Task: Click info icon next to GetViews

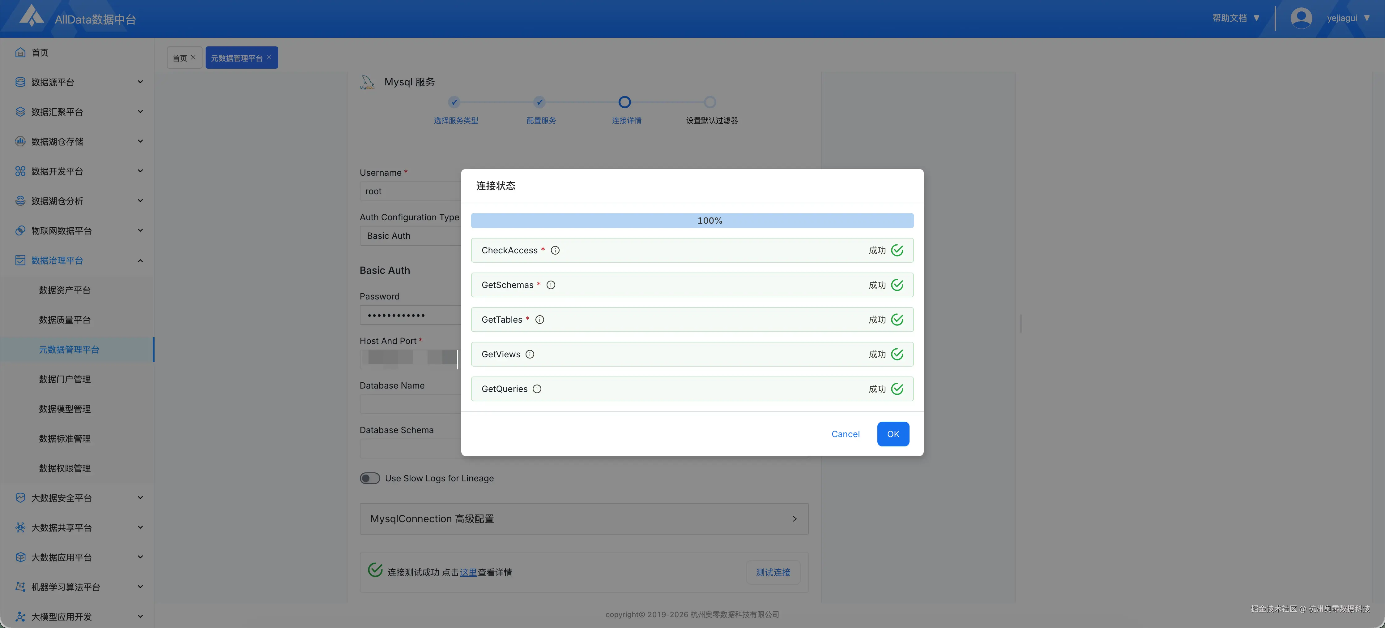Action: coord(530,354)
